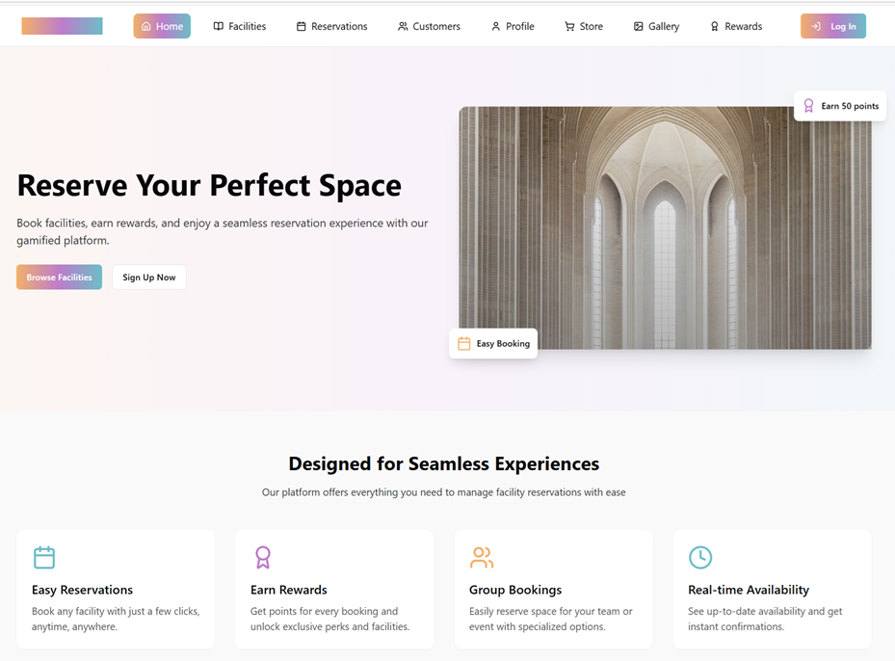This screenshot has width=895, height=661.
Task: Click the picture icon beside Gallery
Action: [x=638, y=26]
